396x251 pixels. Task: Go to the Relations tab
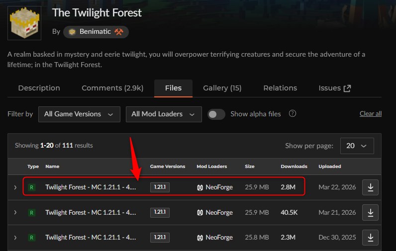point(280,88)
